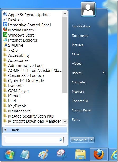This screenshot has height=162, width=118.
Task: Click the user account picture
Action: point(88,9)
